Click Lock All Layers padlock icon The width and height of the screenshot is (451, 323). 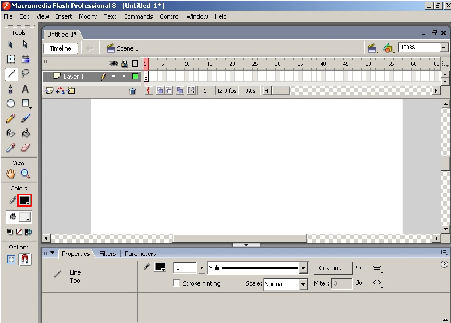124,64
